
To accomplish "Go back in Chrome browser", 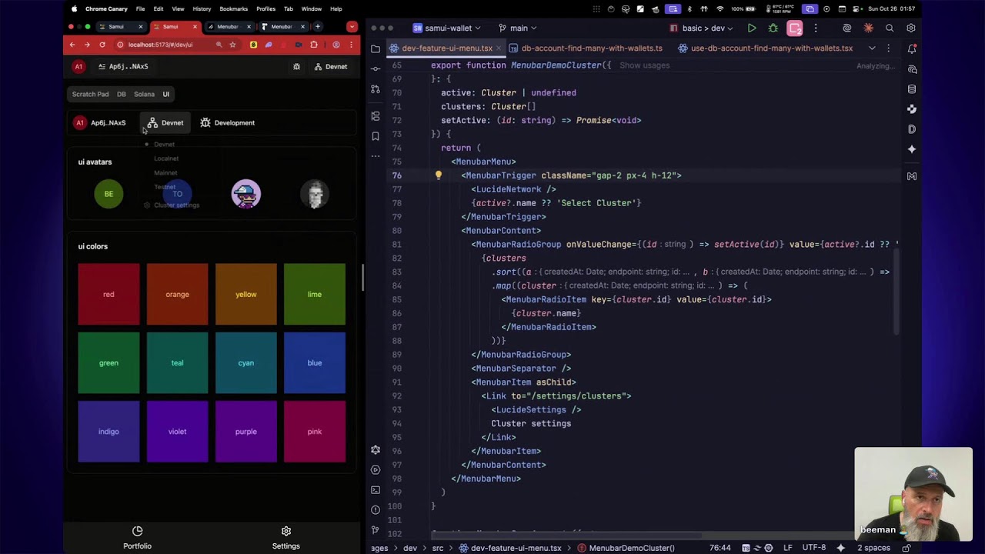I will [72, 45].
